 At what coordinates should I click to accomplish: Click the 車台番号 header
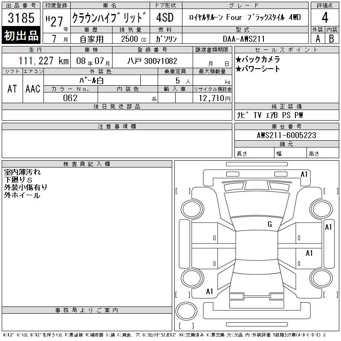(286, 126)
